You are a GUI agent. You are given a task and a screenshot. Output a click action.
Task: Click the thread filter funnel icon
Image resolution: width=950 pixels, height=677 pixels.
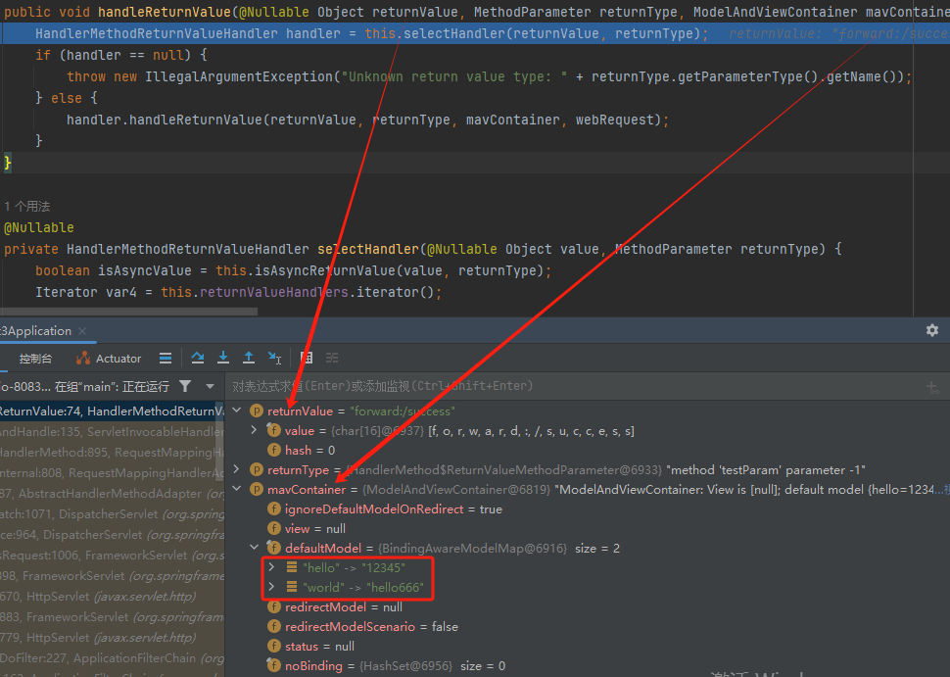pyautogui.click(x=185, y=385)
